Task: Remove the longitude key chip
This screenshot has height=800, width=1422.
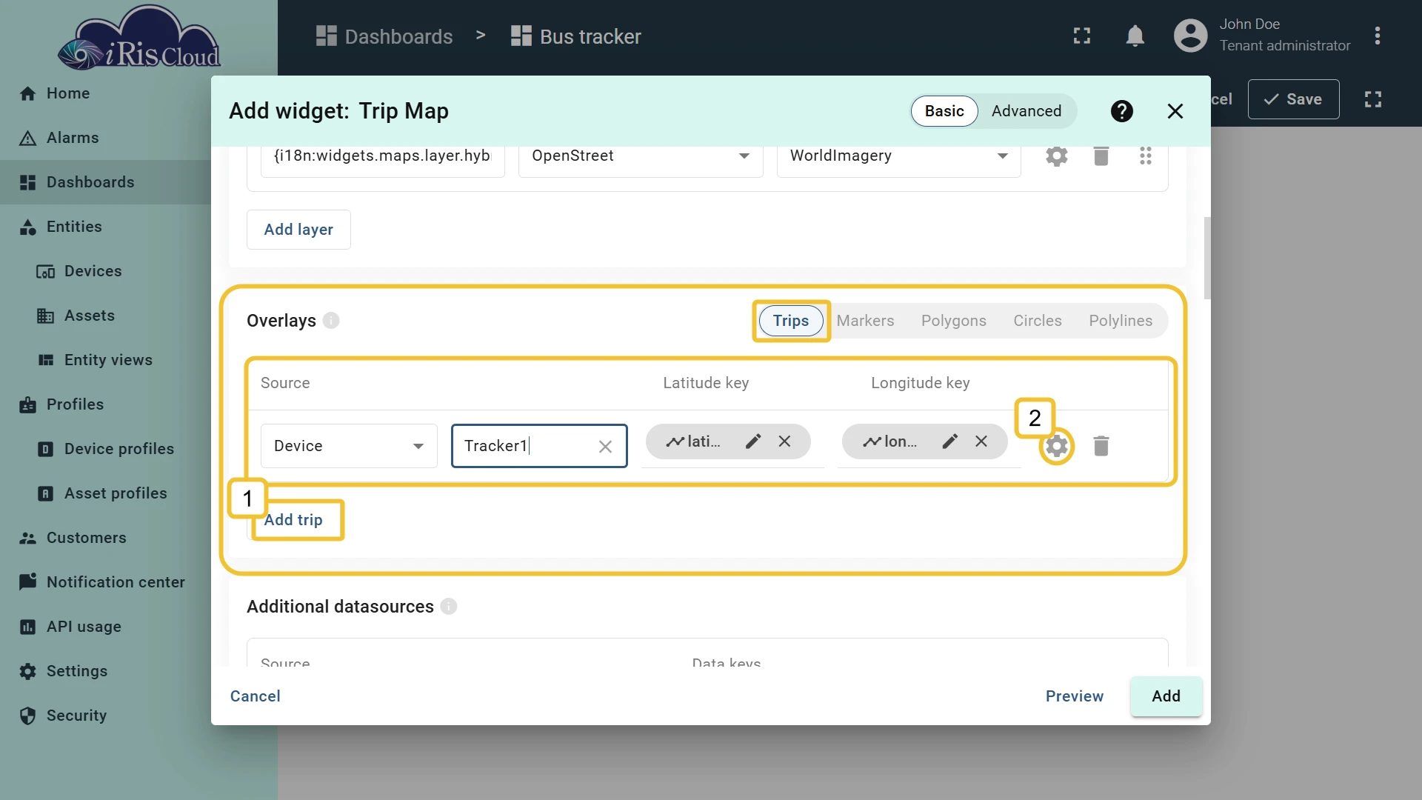Action: (x=981, y=441)
